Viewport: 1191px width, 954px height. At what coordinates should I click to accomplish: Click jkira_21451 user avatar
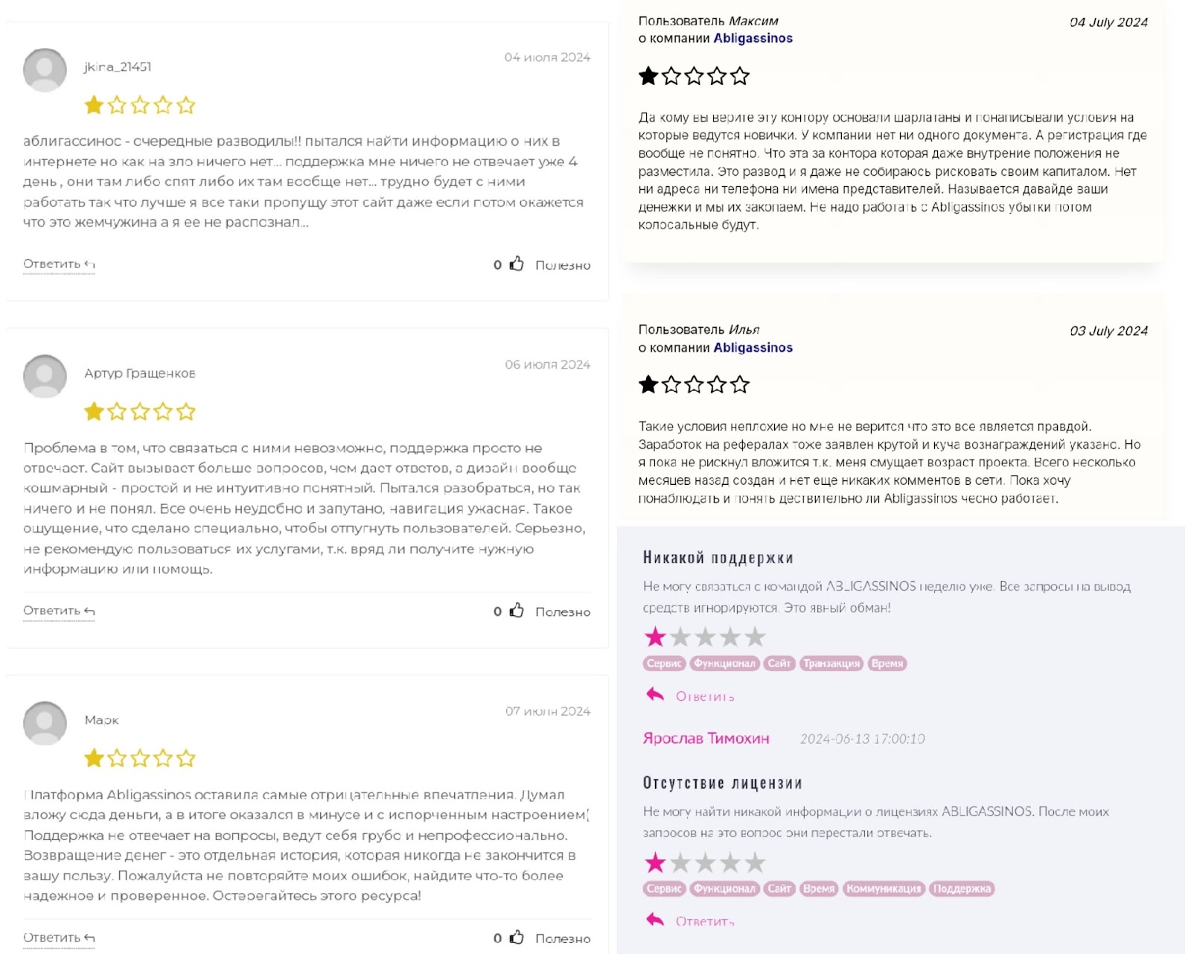click(45, 70)
